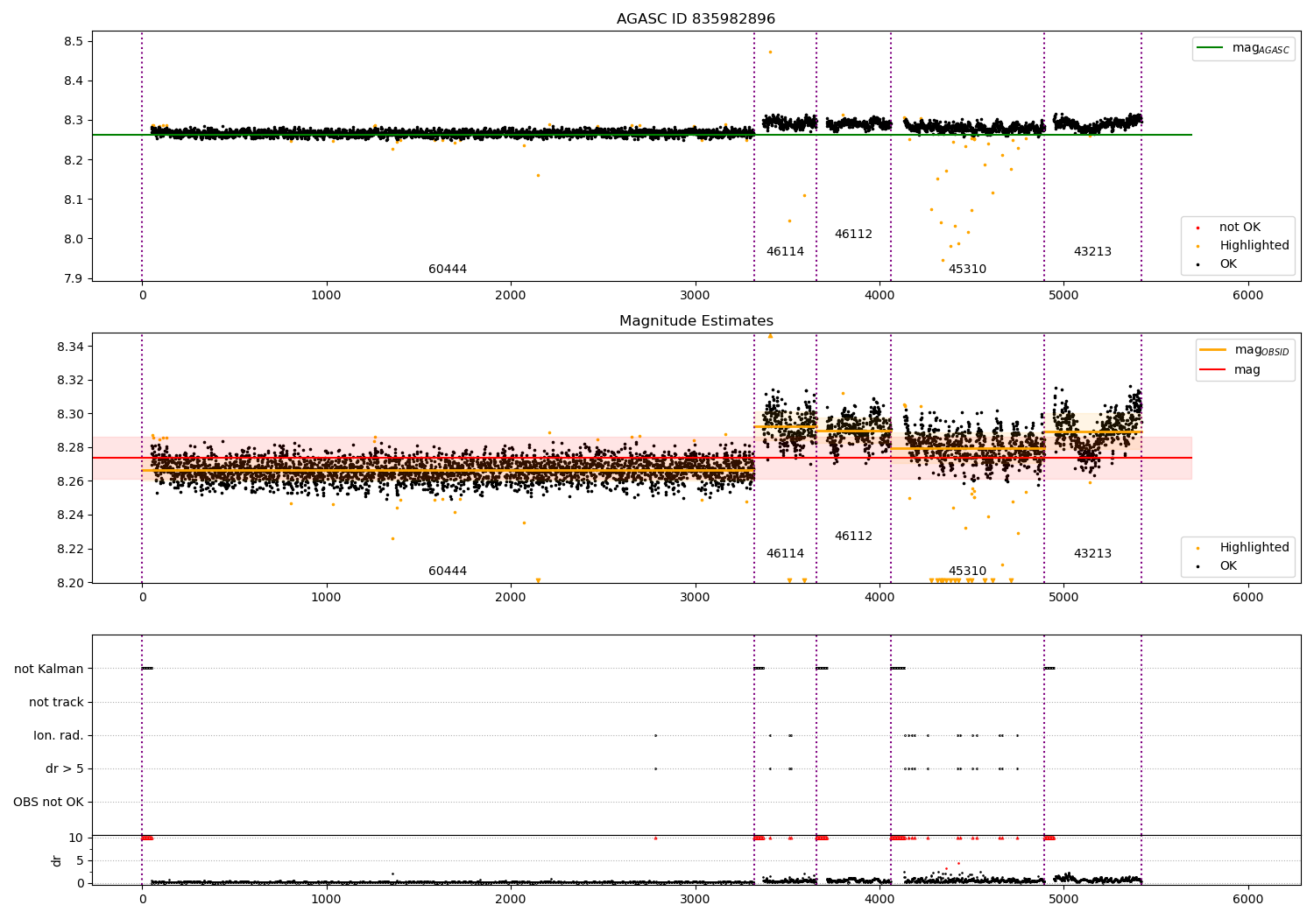Click obsid label 45310 in Magnitude Estimates plot

[967, 572]
